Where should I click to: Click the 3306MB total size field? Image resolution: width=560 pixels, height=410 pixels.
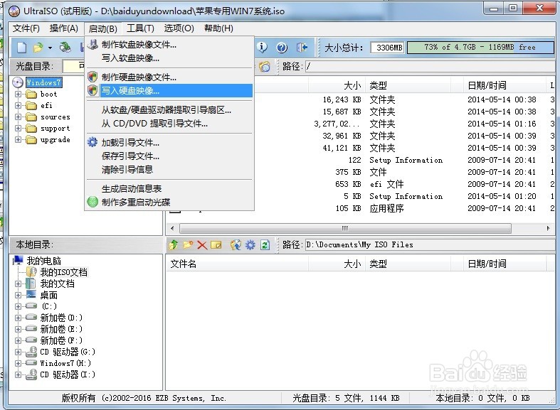[387, 48]
